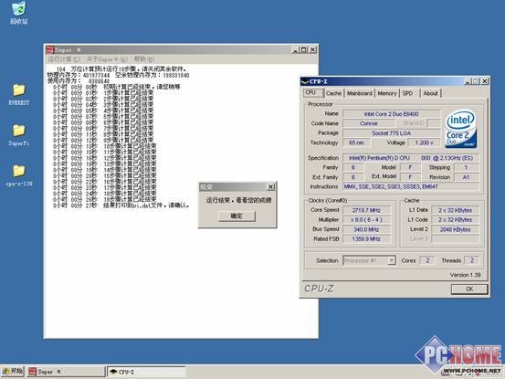Click the last Super Pi log line 27秒

(121, 205)
